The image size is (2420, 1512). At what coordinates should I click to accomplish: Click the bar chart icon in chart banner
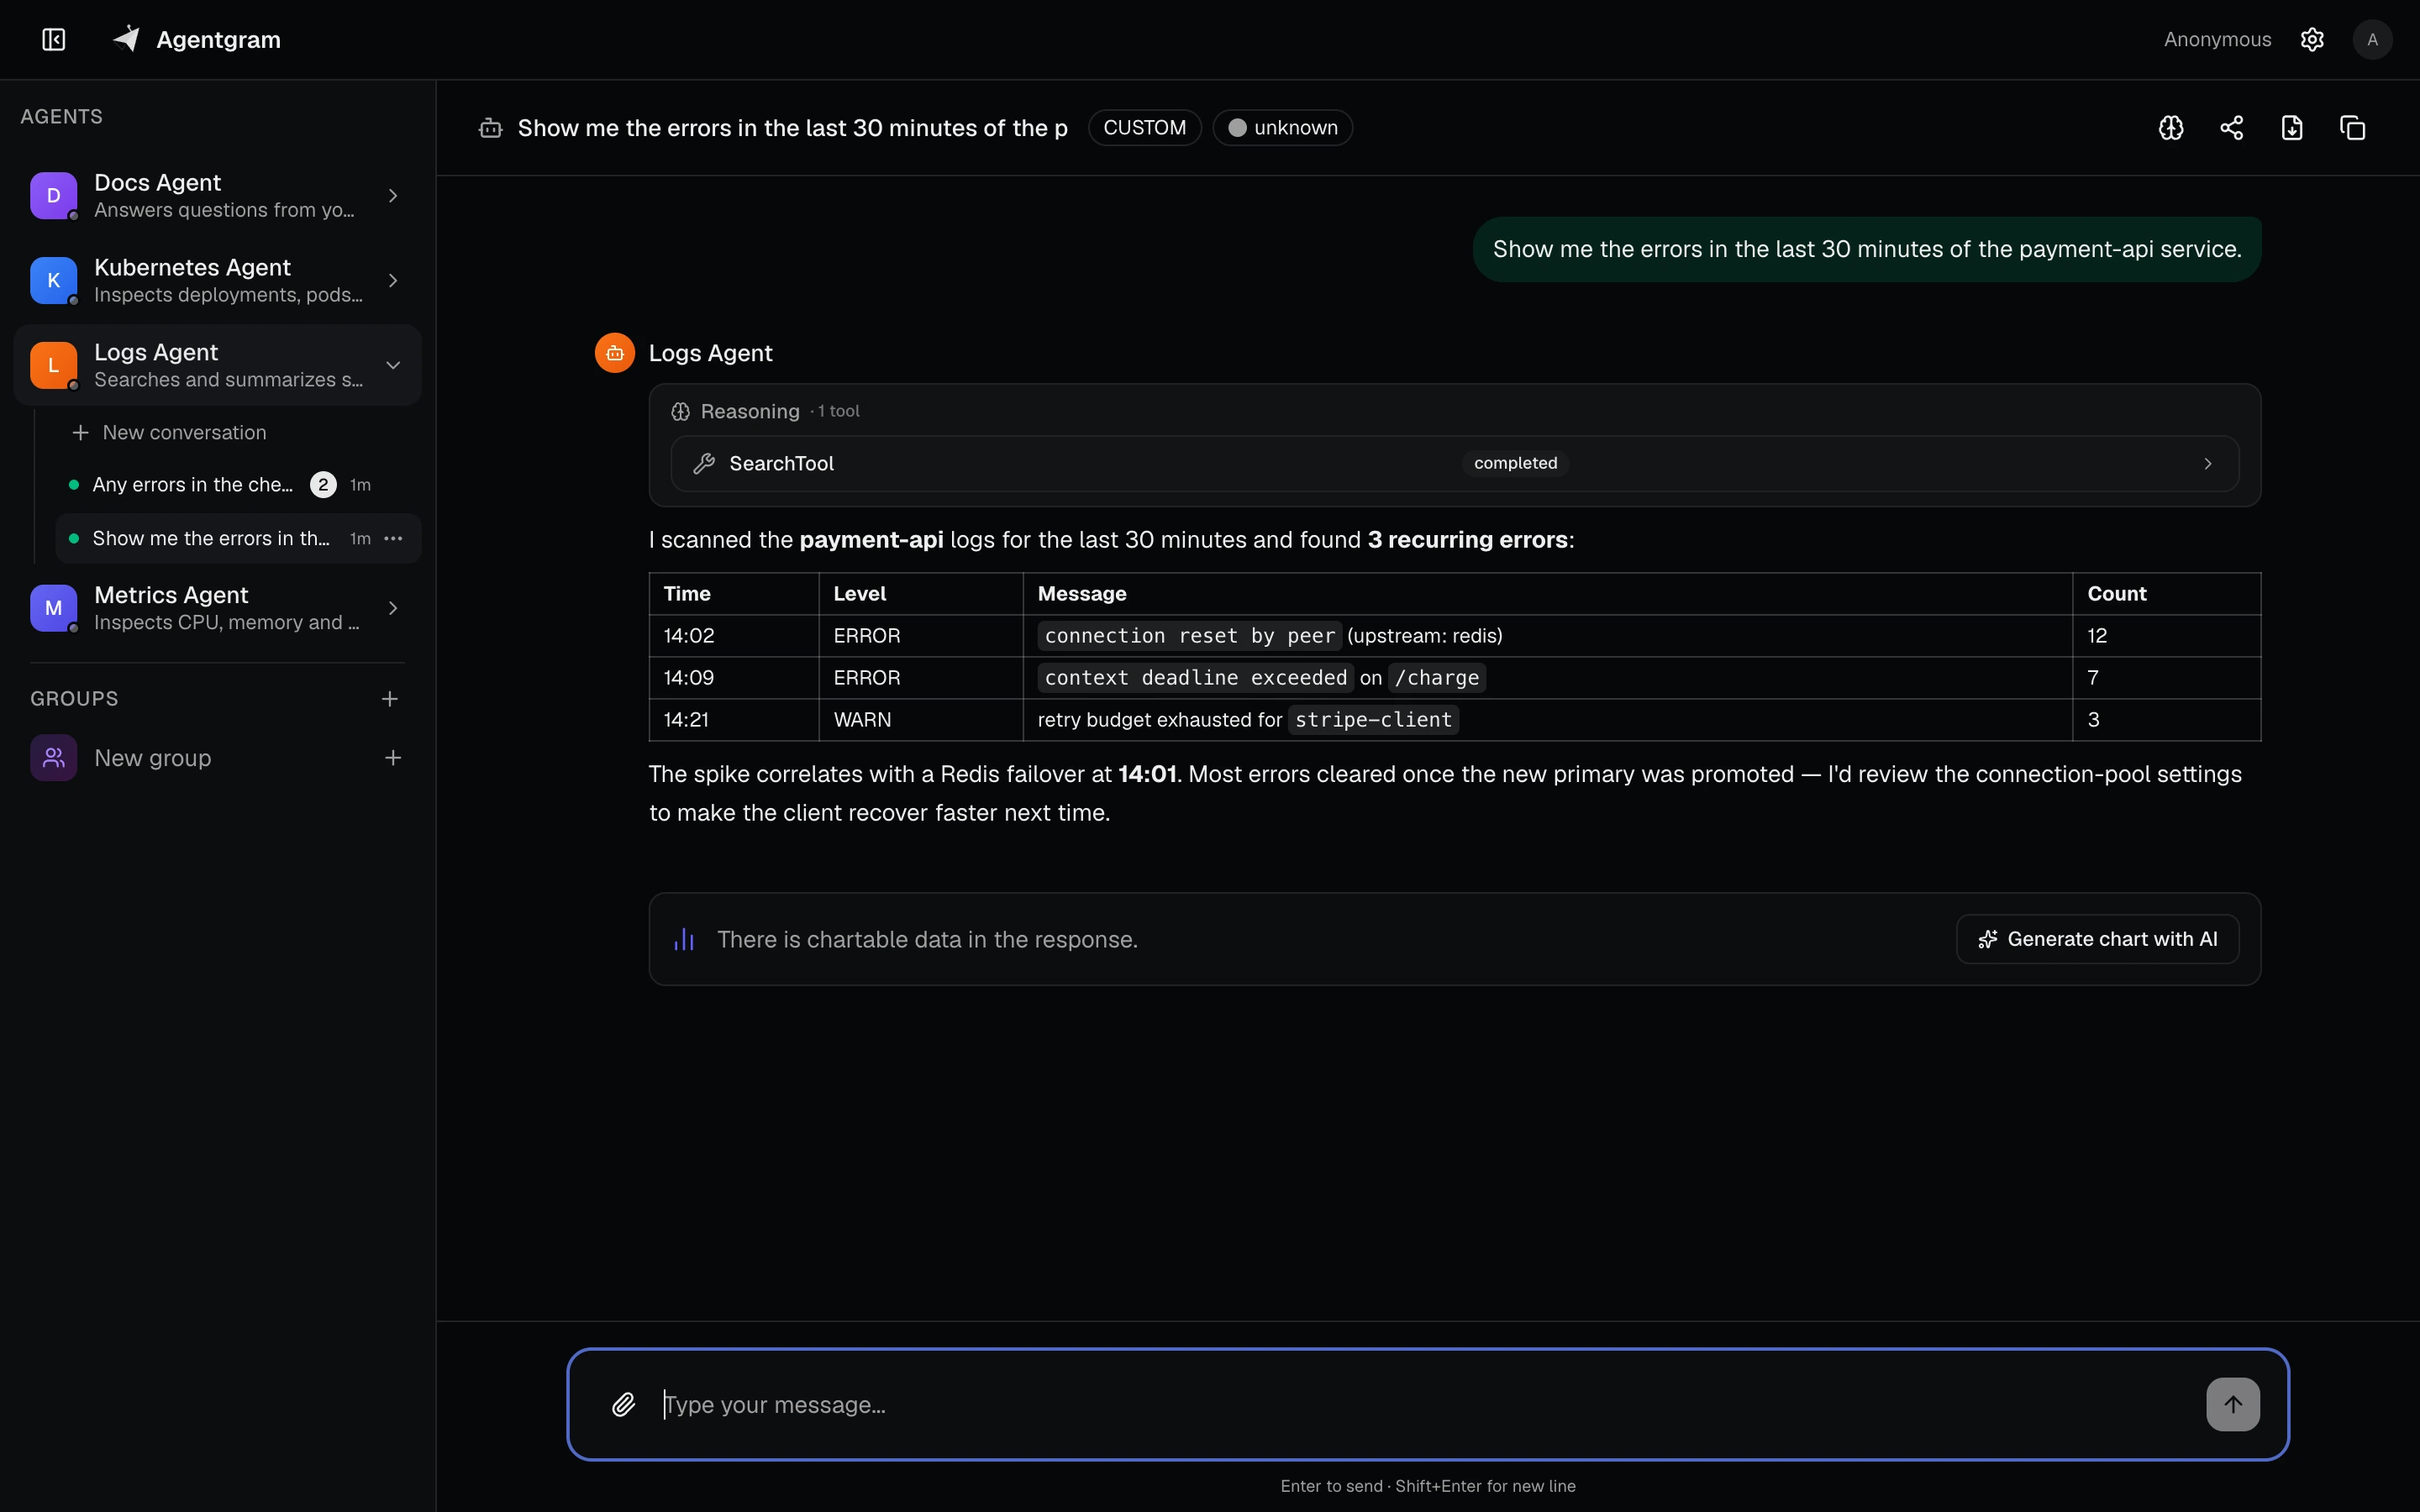pos(684,939)
